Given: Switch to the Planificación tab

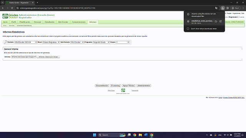Looking at the screenshot, I should coord(25,22).
